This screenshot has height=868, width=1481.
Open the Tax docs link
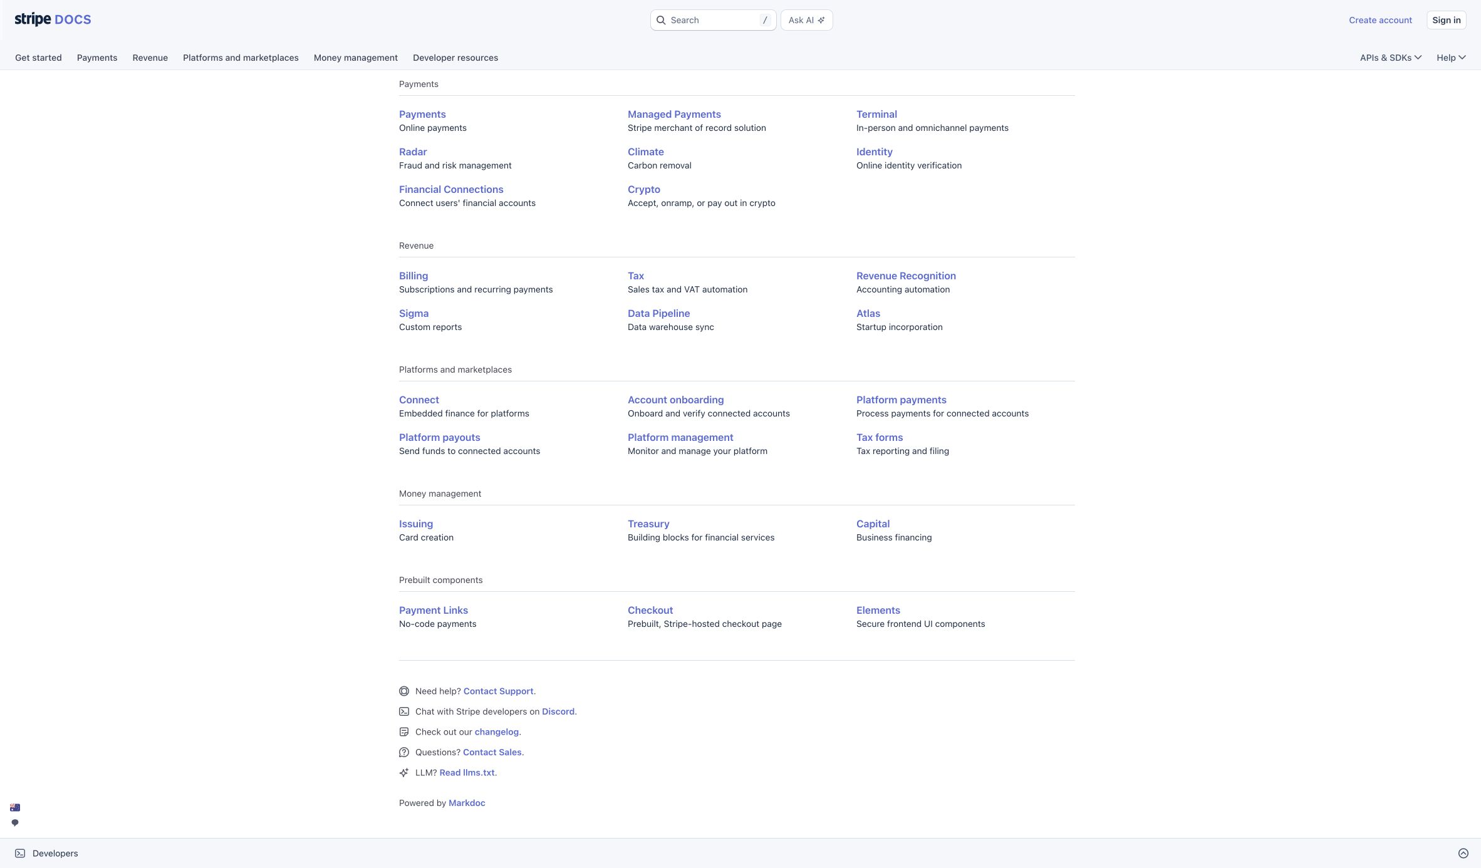point(636,276)
